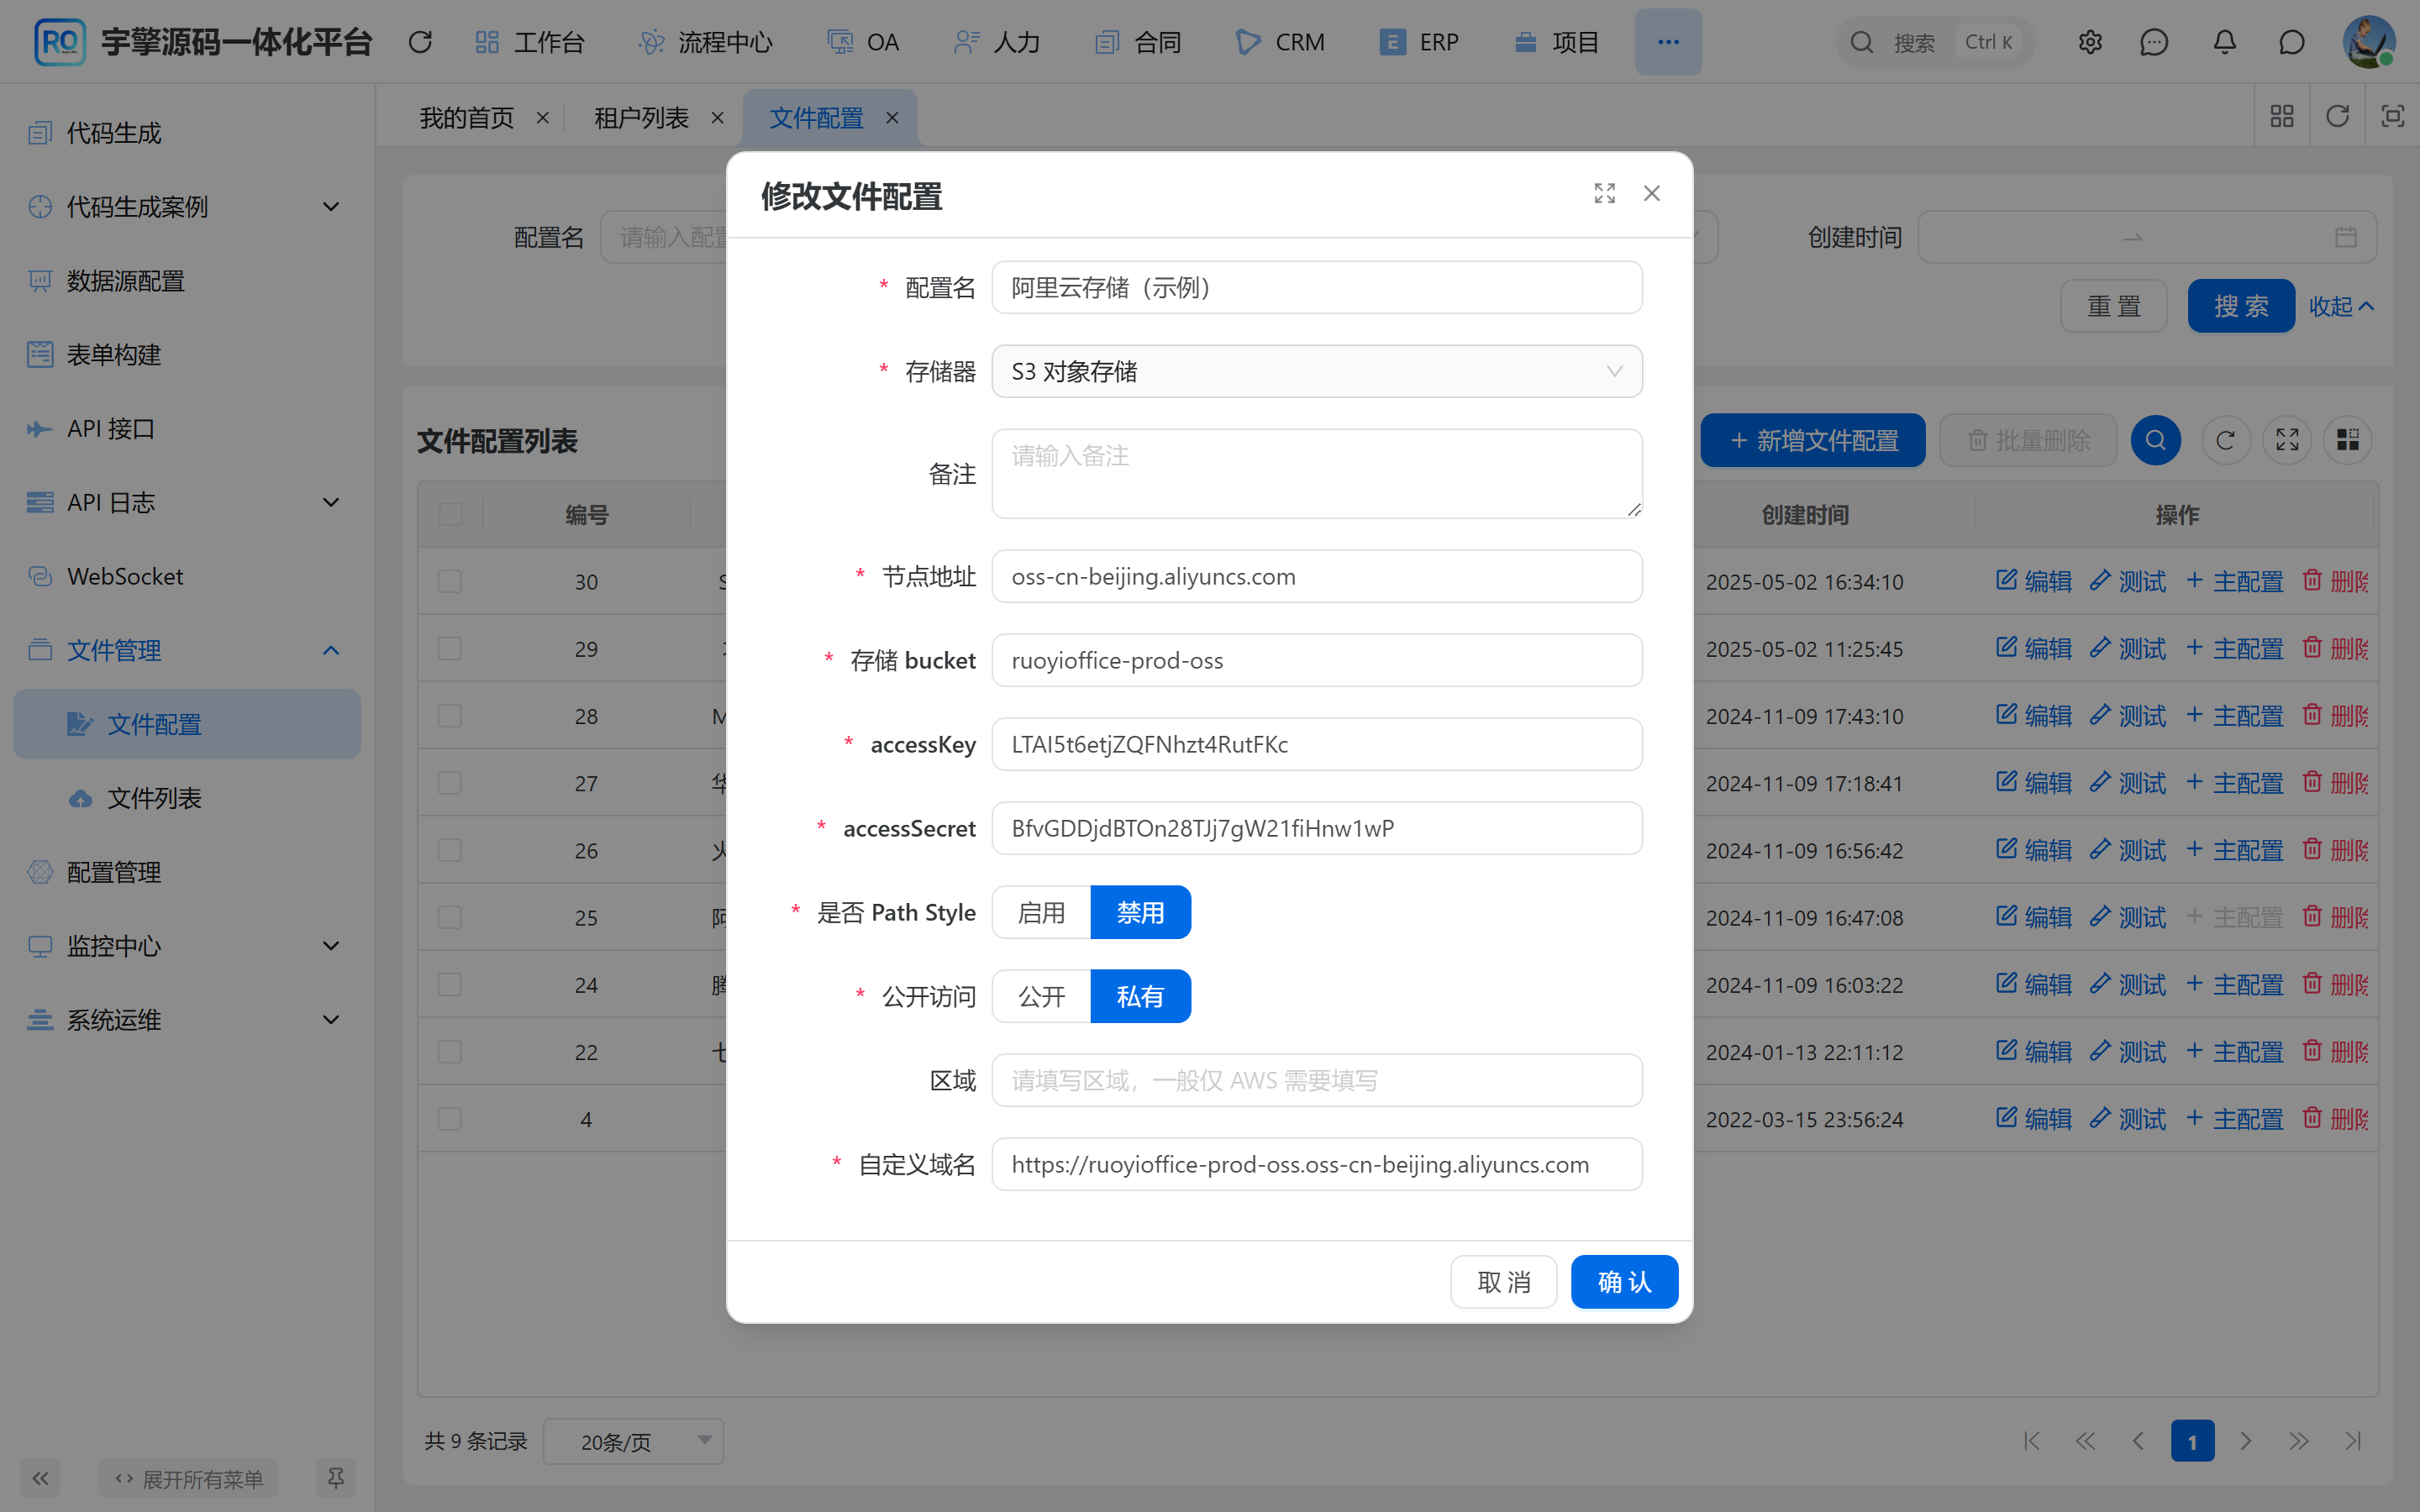Expand the 代码生成案例 sidebar menu
This screenshot has width=2420, height=1512.
(187, 207)
